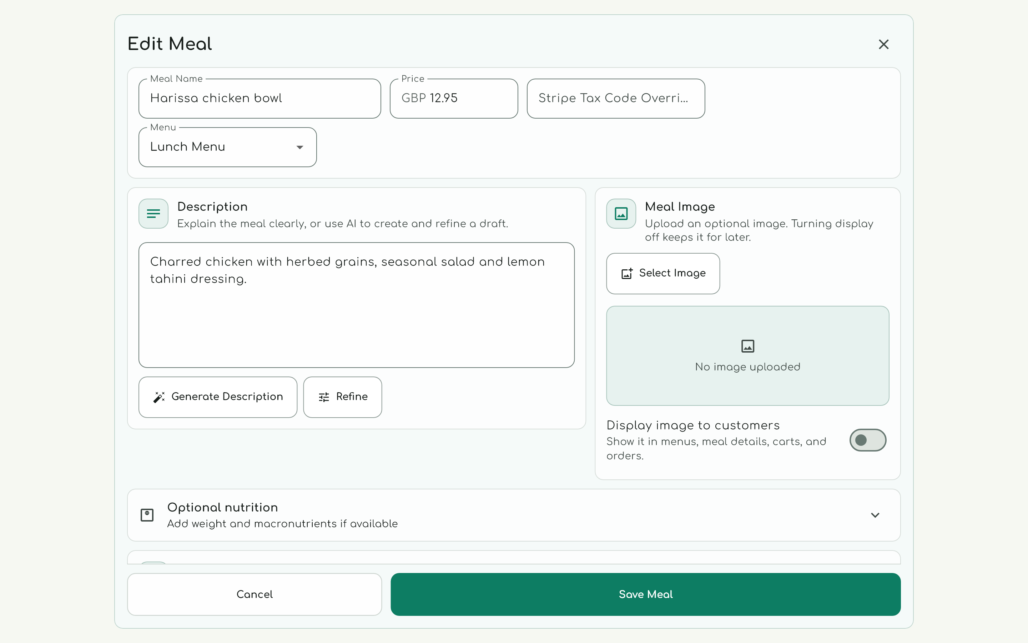
Task: Click the magic wand icon on Generate Description
Action: [x=159, y=397]
